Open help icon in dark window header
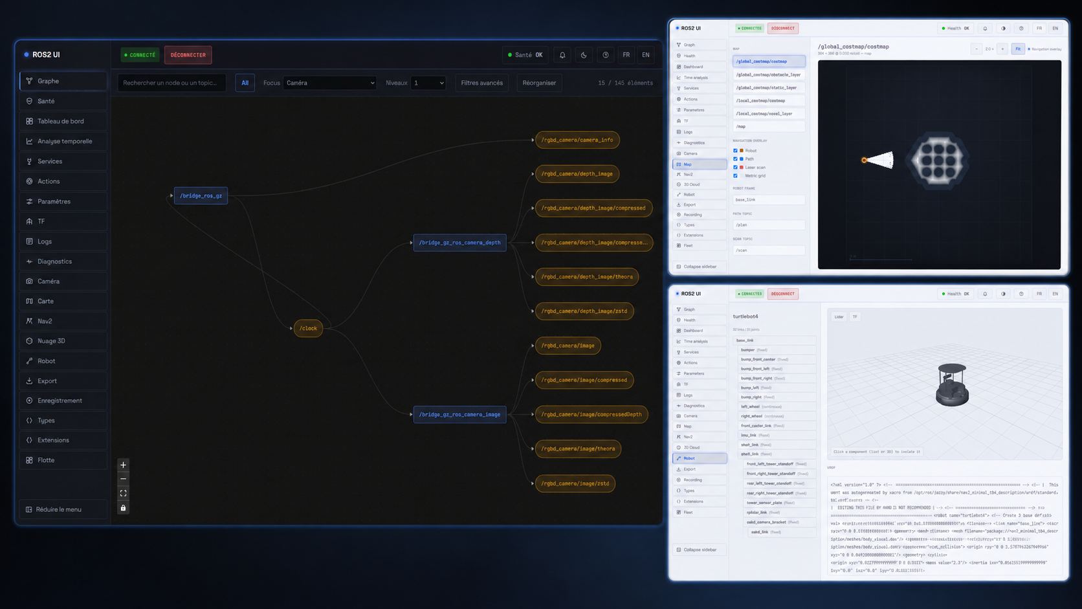The height and width of the screenshot is (609, 1082). (606, 55)
